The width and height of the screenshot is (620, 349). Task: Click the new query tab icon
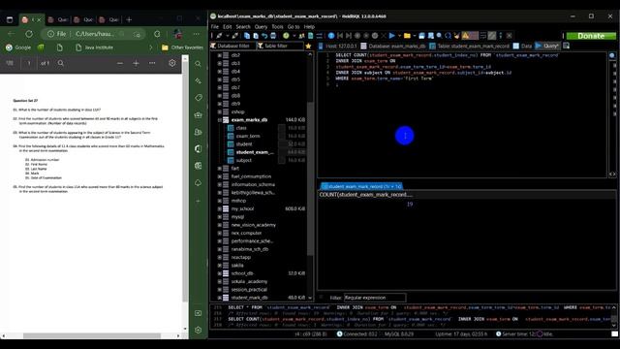(x=566, y=46)
